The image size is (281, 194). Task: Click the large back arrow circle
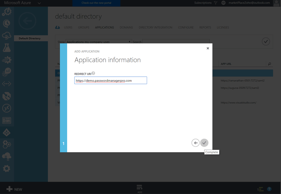point(27,21)
